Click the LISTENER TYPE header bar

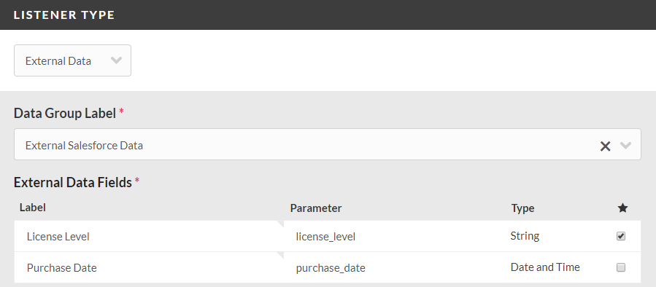tap(328, 15)
